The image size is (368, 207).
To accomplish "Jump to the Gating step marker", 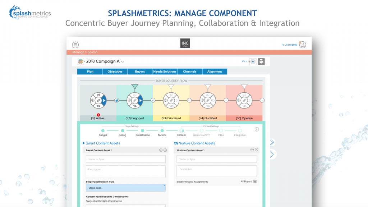I will (x=123, y=131).
